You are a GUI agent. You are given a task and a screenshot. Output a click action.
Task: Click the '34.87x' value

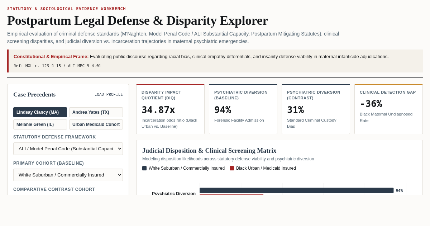click(x=158, y=110)
